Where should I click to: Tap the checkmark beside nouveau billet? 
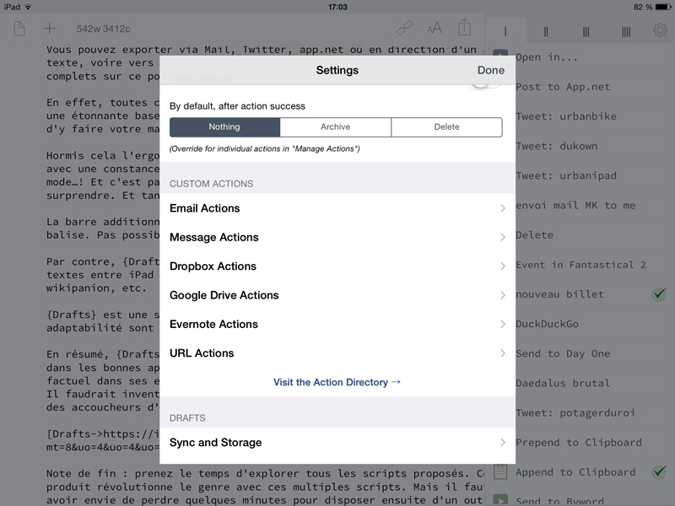(x=659, y=293)
